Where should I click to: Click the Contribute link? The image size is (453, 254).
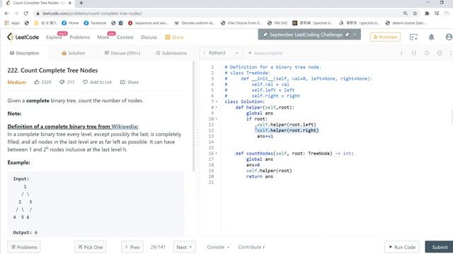tap(251, 247)
